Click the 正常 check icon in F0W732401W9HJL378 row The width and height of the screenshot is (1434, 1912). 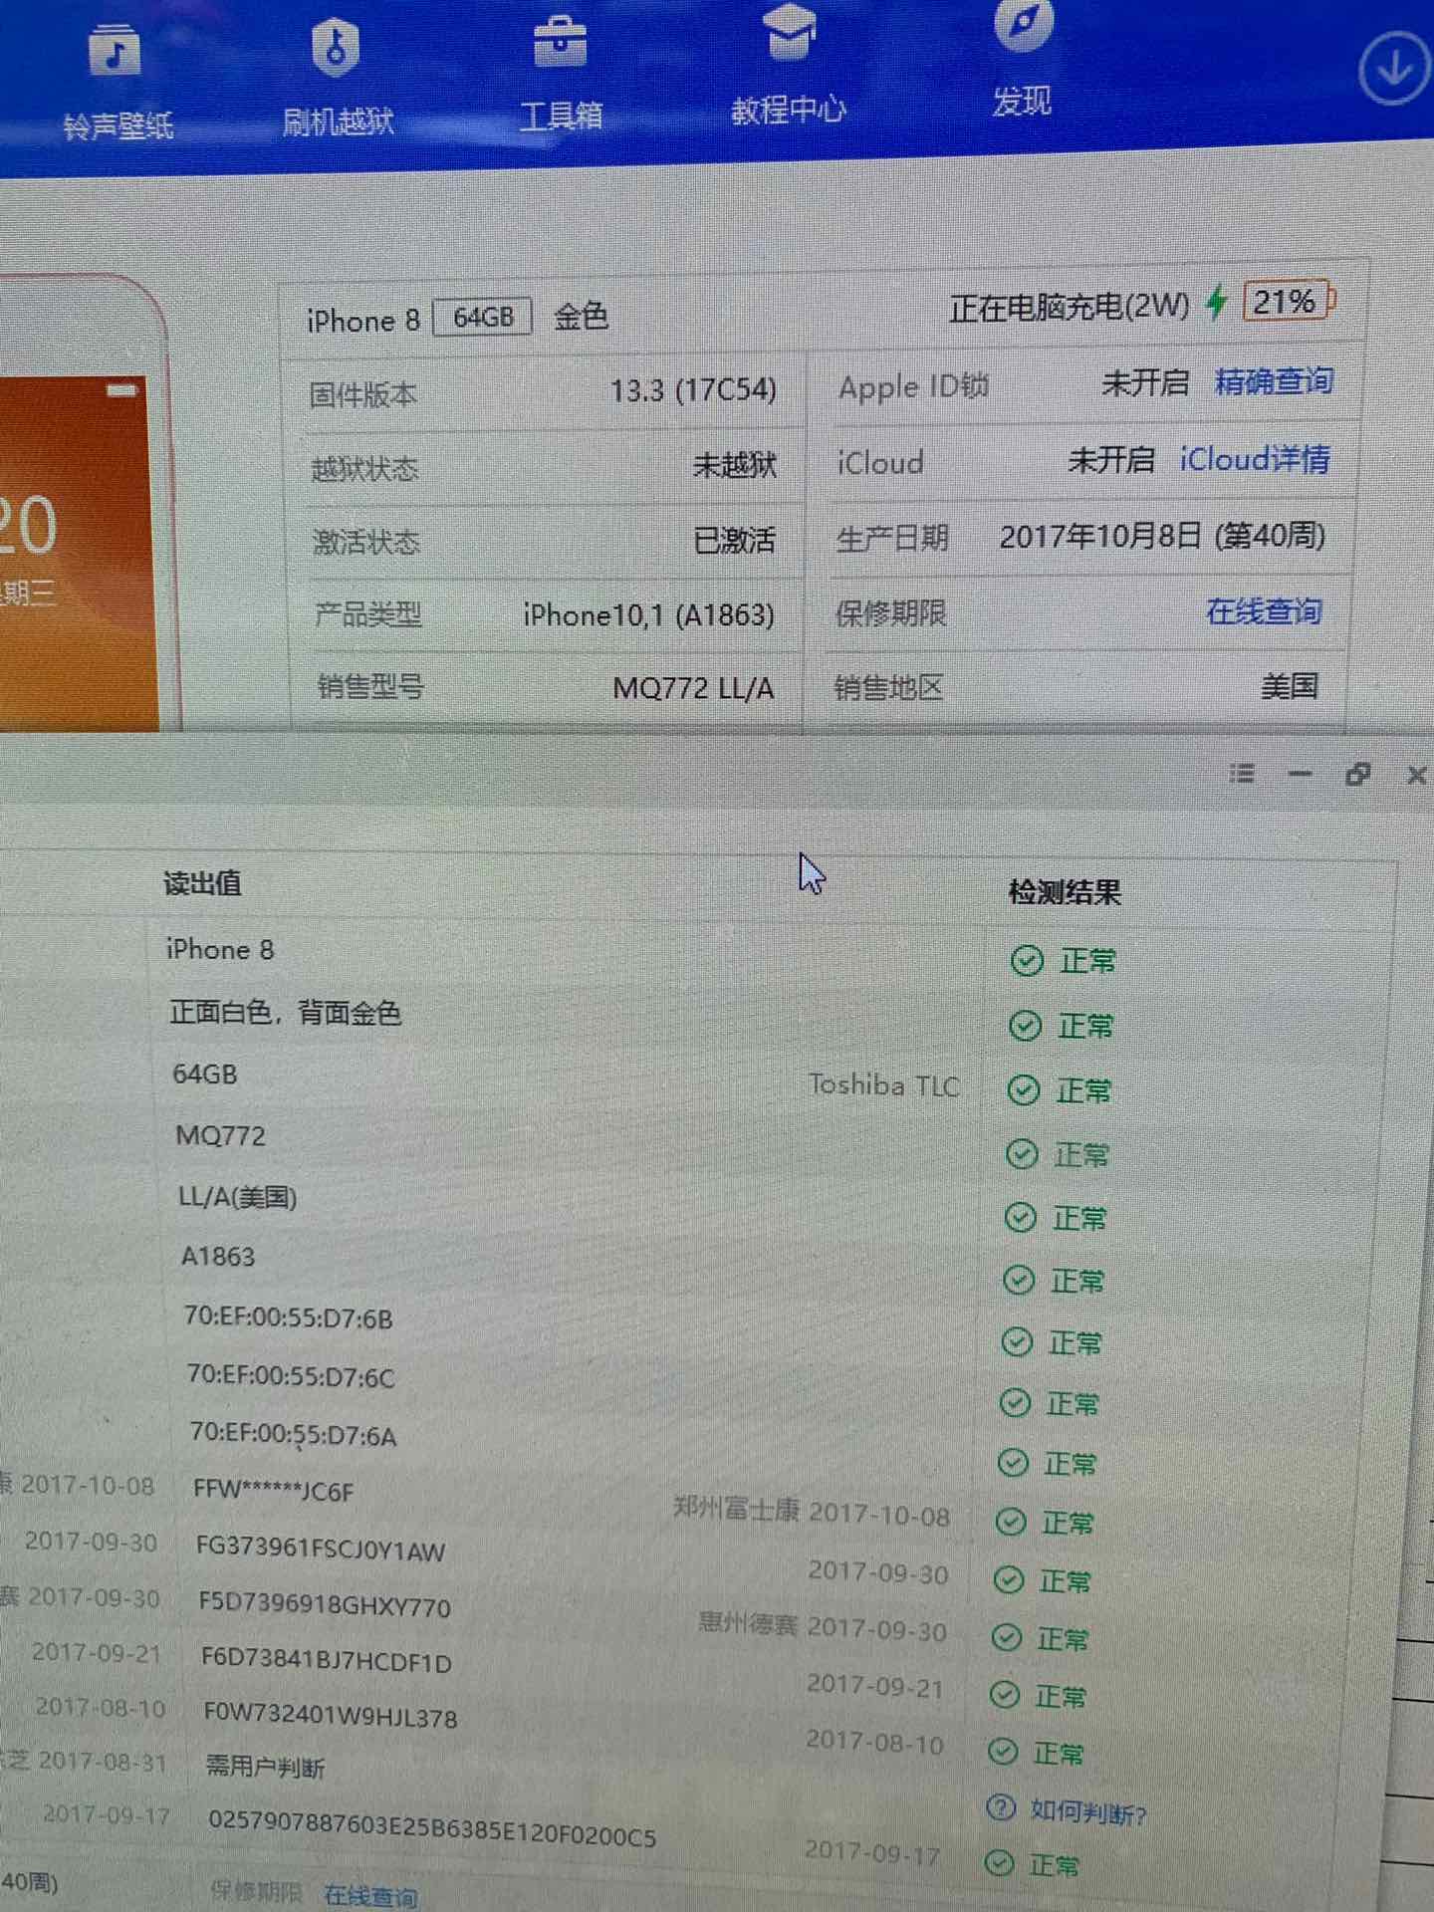tap(1002, 1751)
